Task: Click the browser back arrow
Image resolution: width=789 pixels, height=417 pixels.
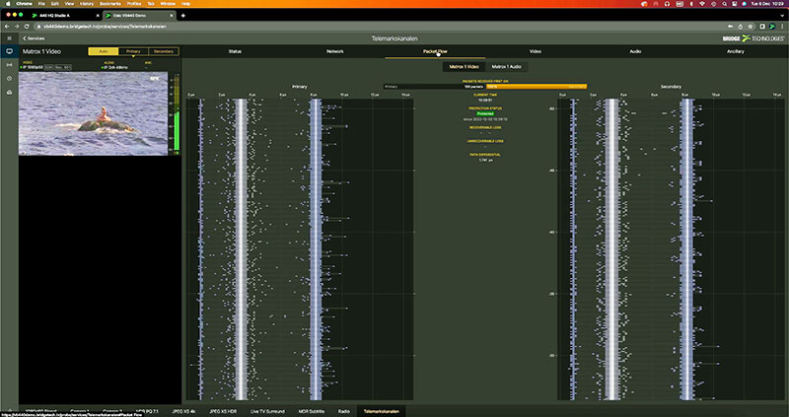Action: click(8, 27)
